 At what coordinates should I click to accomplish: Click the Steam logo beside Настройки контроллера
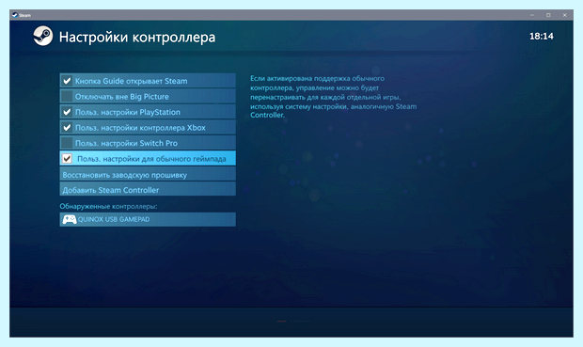(x=42, y=36)
